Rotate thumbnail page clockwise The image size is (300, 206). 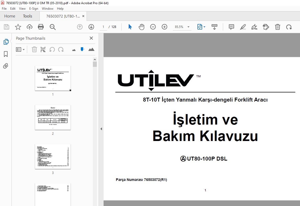(x=61, y=49)
